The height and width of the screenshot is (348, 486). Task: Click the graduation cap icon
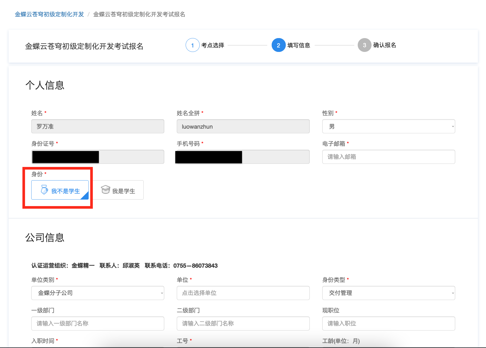pyautogui.click(x=105, y=190)
